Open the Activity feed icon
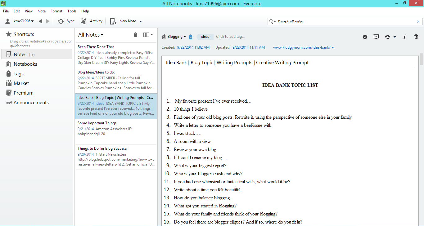 click(x=83, y=21)
